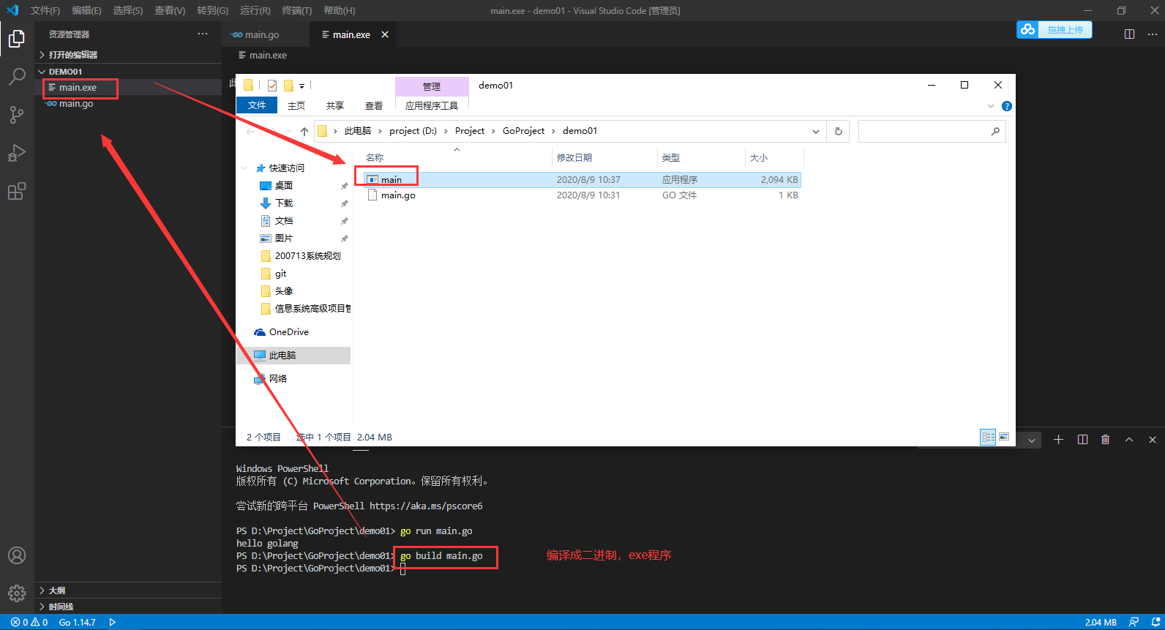Kill terminal with the trash icon
Screen dimensions: 1165x630
(1105, 440)
